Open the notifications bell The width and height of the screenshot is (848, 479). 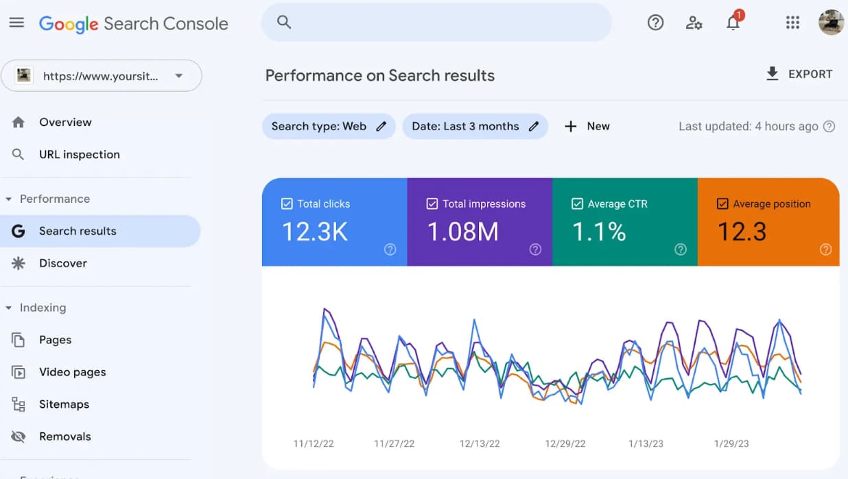point(733,23)
